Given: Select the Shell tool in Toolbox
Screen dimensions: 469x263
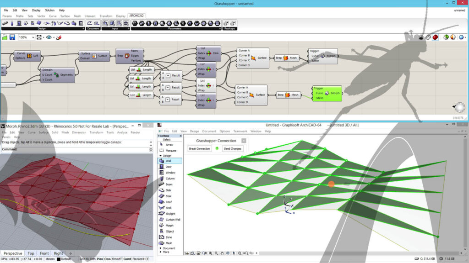Looking at the screenshot, I should click(x=169, y=208).
